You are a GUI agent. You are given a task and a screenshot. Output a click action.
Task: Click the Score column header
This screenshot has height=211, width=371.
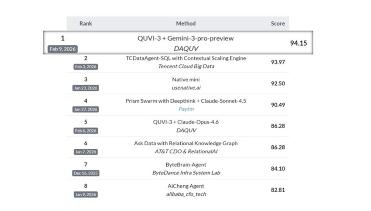(278, 23)
